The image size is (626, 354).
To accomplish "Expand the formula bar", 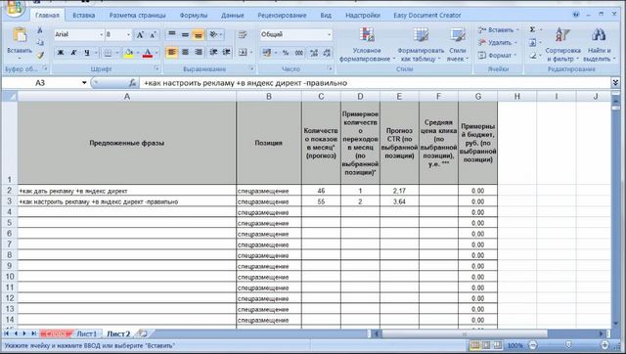I will [615, 83].
